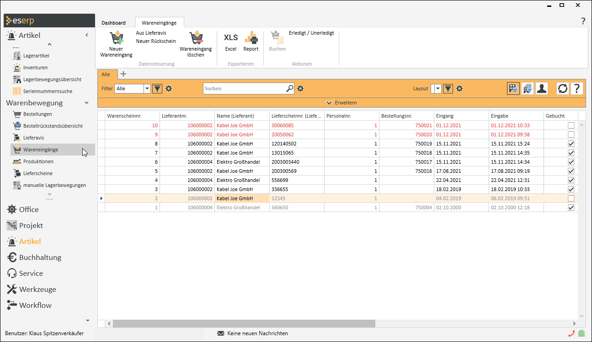Export the list with the XLS Excel icon
This screenshot has height=342, width=592.
[x=231, y=38]
